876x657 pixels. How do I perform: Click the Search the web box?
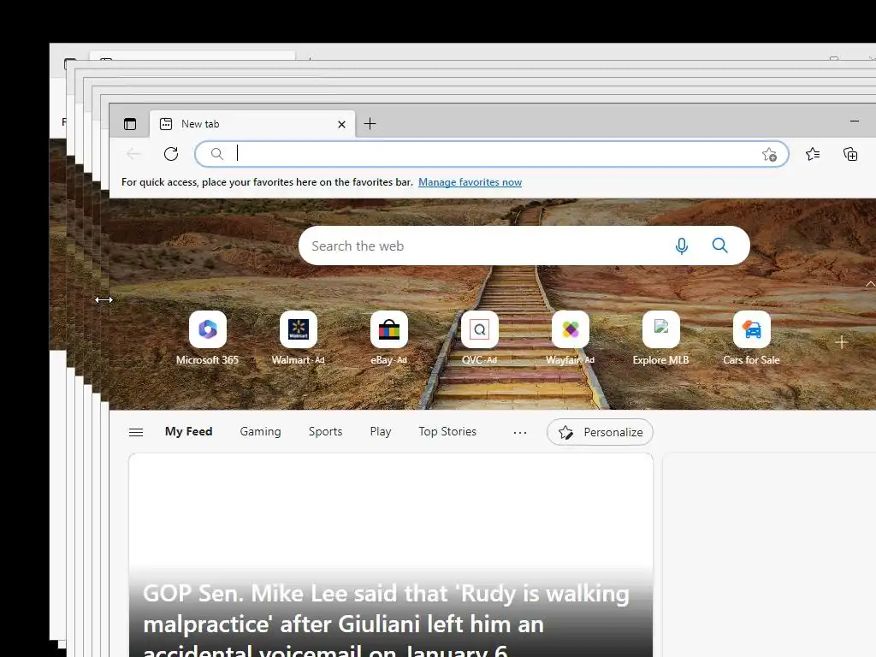tap(524, 246)
